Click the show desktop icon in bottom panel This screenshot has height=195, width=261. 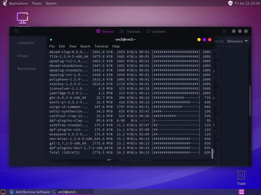(x=3, y=192)
